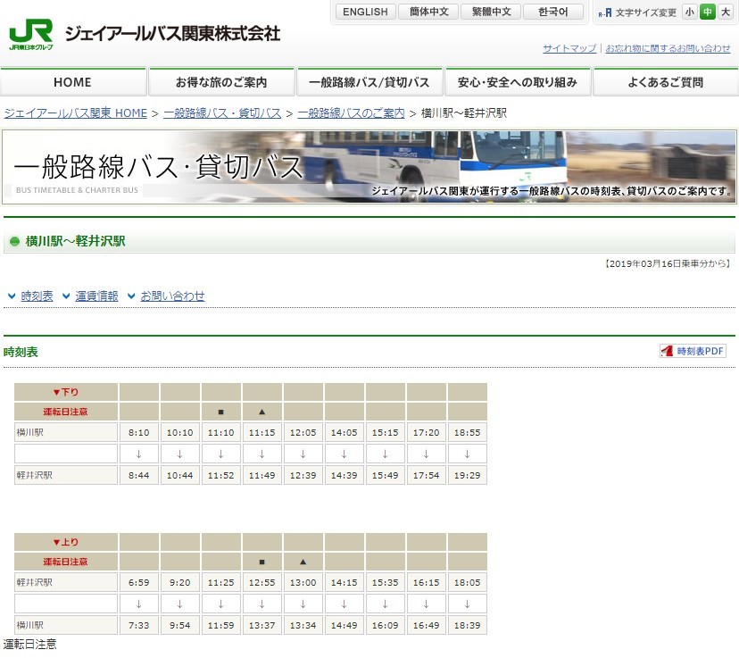
Task: Select the 安心・安全への取り組み tab
Action: point(518,80)
